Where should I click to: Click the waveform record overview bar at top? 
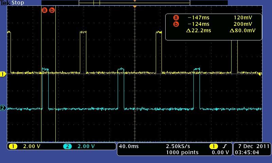134,3
